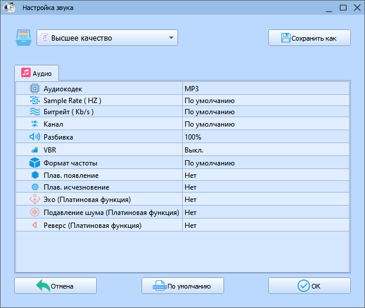Select the Sample Rate value По умолчанию
Screen dimensions: 365x308
266,100
